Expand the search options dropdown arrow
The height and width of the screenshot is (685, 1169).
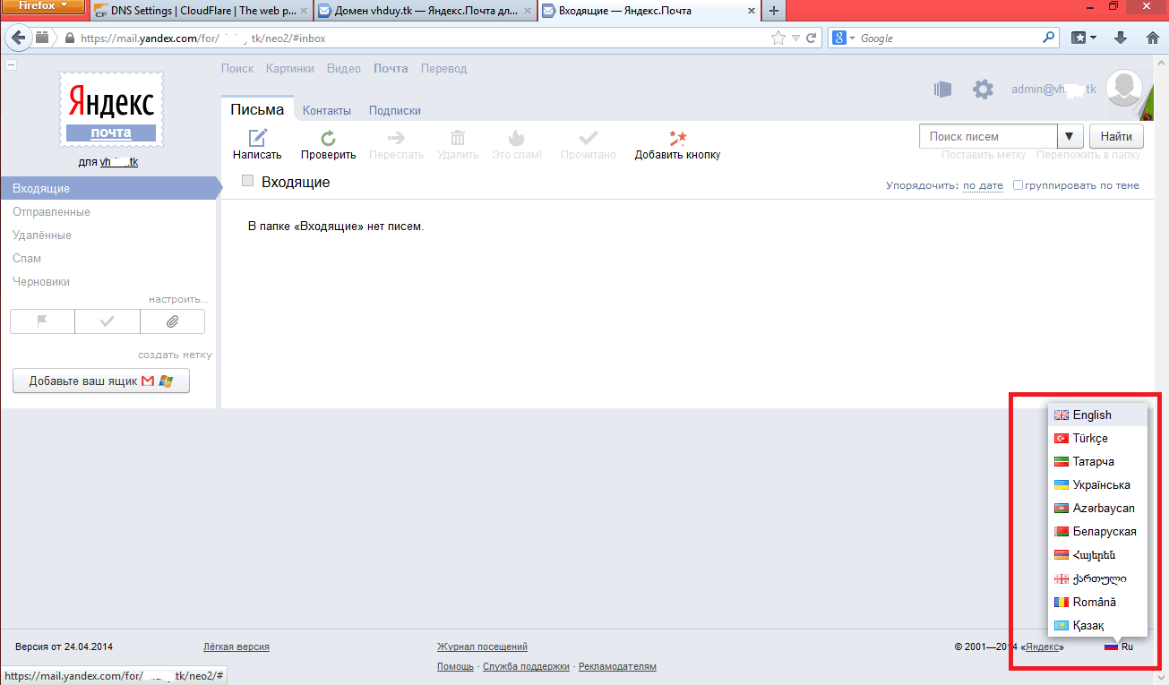click(1070, 137)
